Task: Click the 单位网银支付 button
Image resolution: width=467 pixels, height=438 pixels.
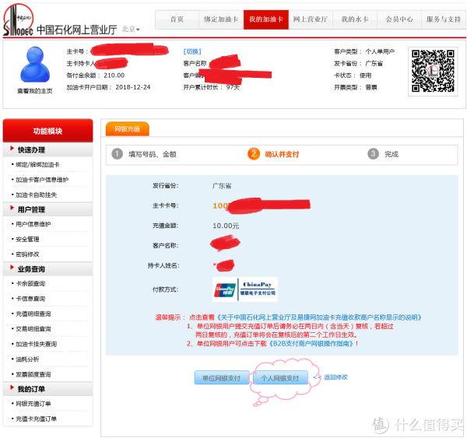Action: tap(222, 378)
